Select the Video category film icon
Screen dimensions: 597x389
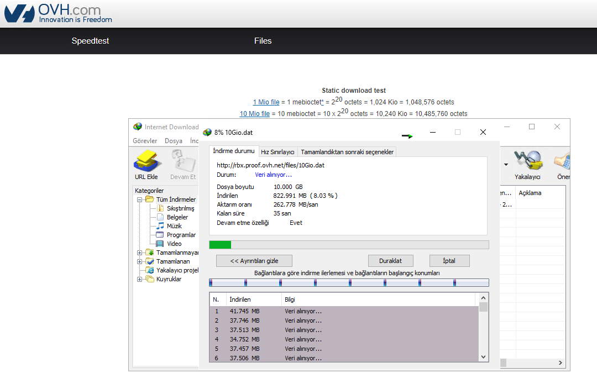[x=160, y=244]
